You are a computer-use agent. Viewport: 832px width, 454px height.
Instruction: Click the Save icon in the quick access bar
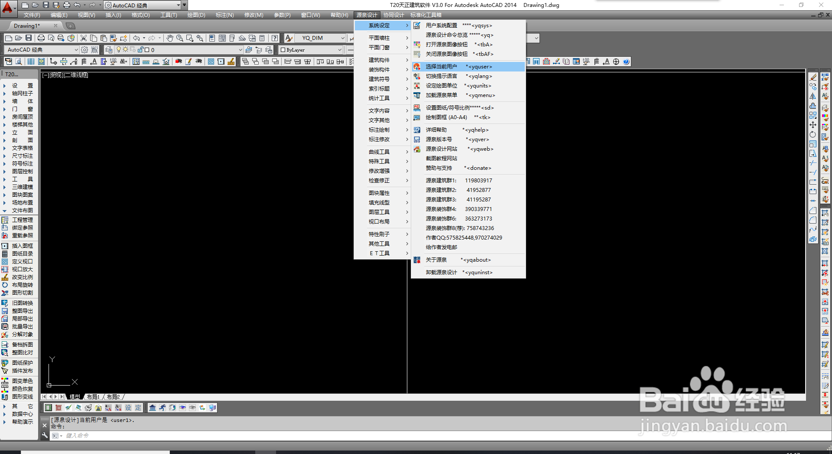[x=46, y=5]
